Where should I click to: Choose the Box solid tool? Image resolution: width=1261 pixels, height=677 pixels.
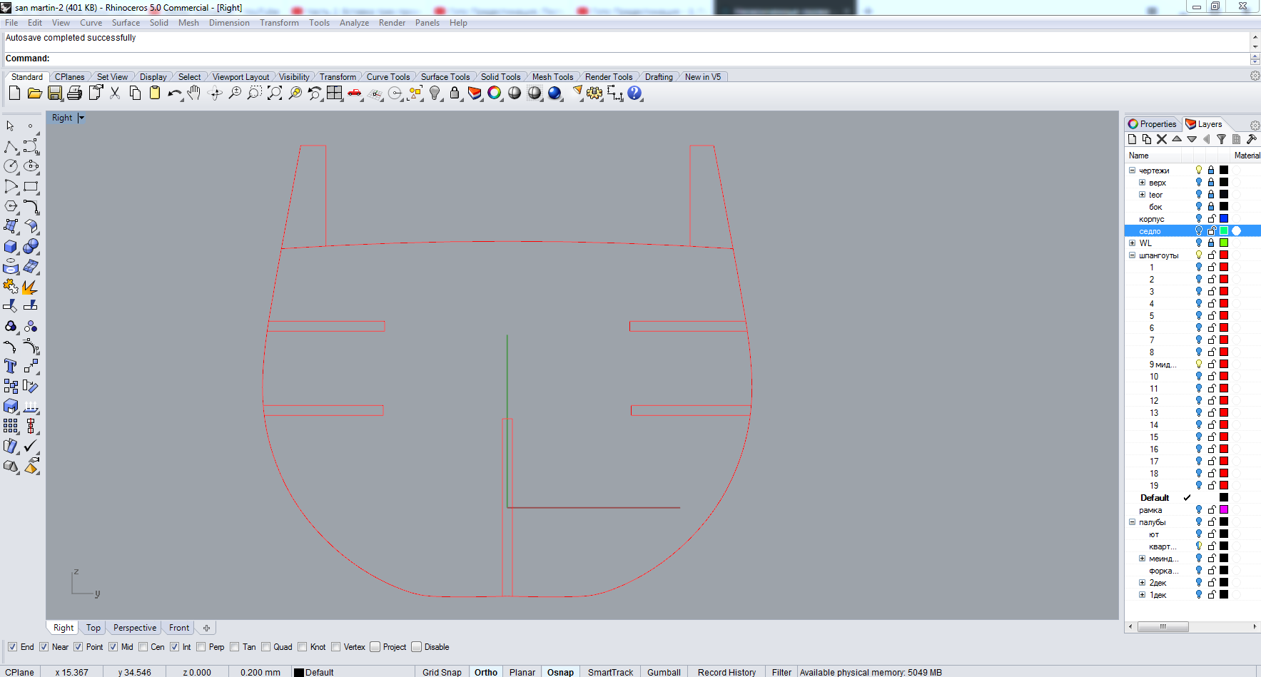coord(11,247)
